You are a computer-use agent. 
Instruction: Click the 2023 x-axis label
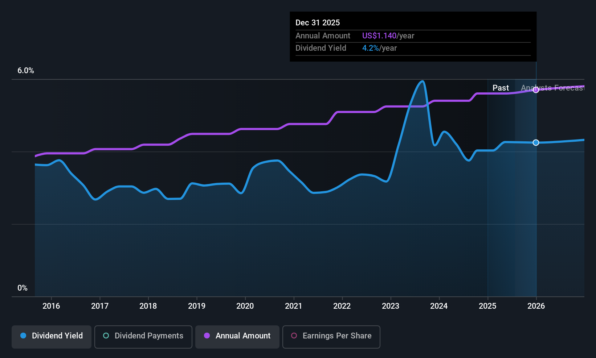tap(391, 306)
